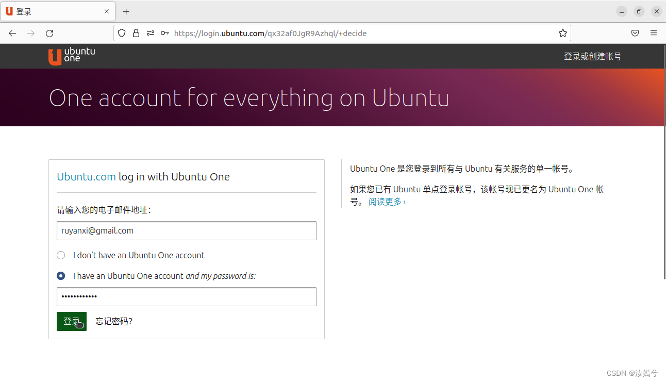Open the Firefox hamburger menu

coord(654,33)
